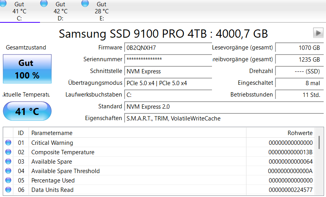Select the Composite Temperature parameter name
Screen dimensions: 326x197
tap(63, 152)
